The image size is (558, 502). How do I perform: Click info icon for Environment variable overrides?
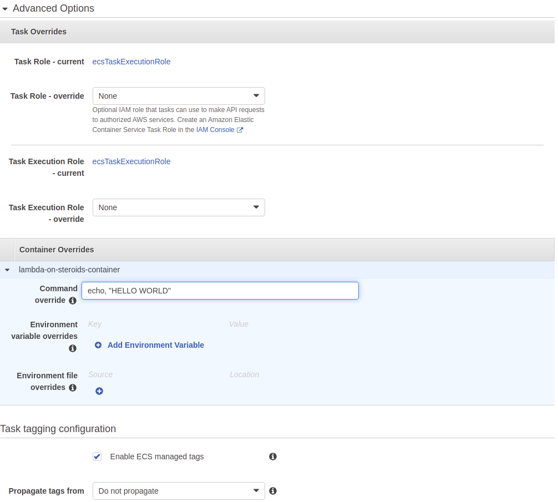point(73,348)
